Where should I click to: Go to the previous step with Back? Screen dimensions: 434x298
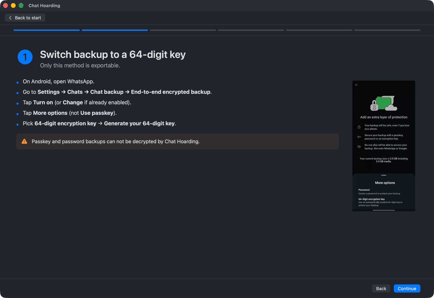coord(381,289)
